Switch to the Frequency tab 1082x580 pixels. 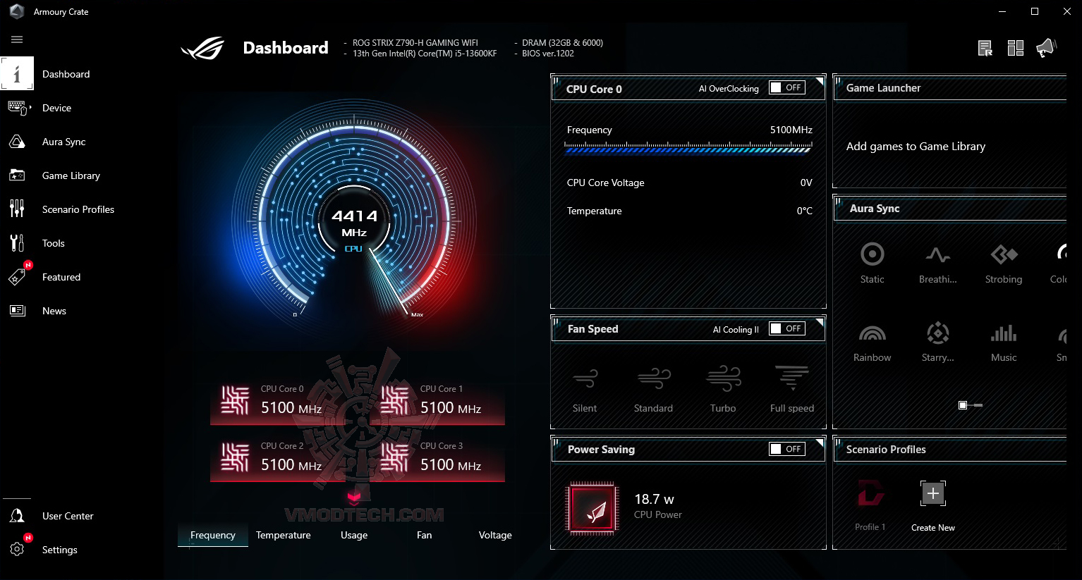click(x=213, y=535)
